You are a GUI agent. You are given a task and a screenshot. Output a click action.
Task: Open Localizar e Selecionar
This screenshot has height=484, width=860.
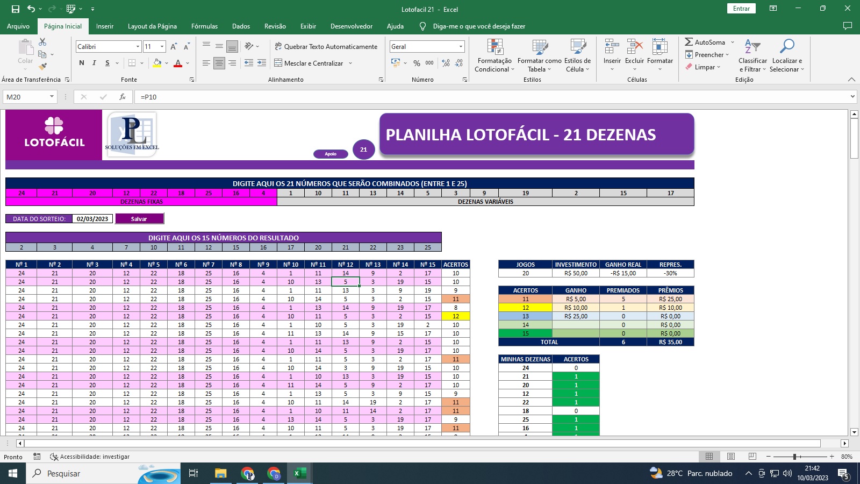click(x=786, y=55)
